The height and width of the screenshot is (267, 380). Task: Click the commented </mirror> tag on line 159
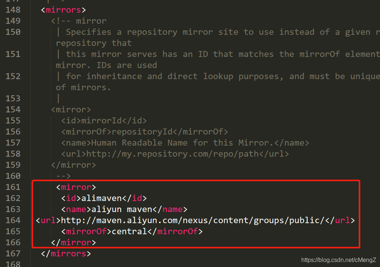(73, 165)
